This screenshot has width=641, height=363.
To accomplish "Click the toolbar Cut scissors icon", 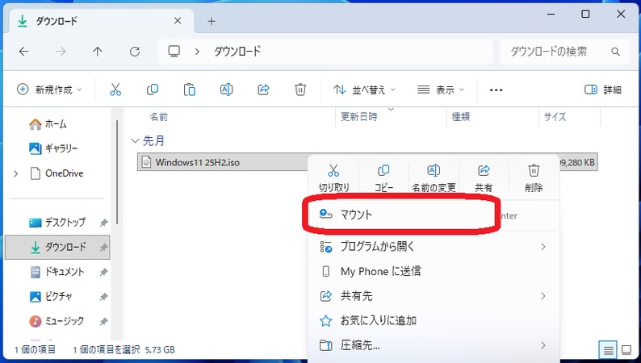I will [x=115, y=90].
